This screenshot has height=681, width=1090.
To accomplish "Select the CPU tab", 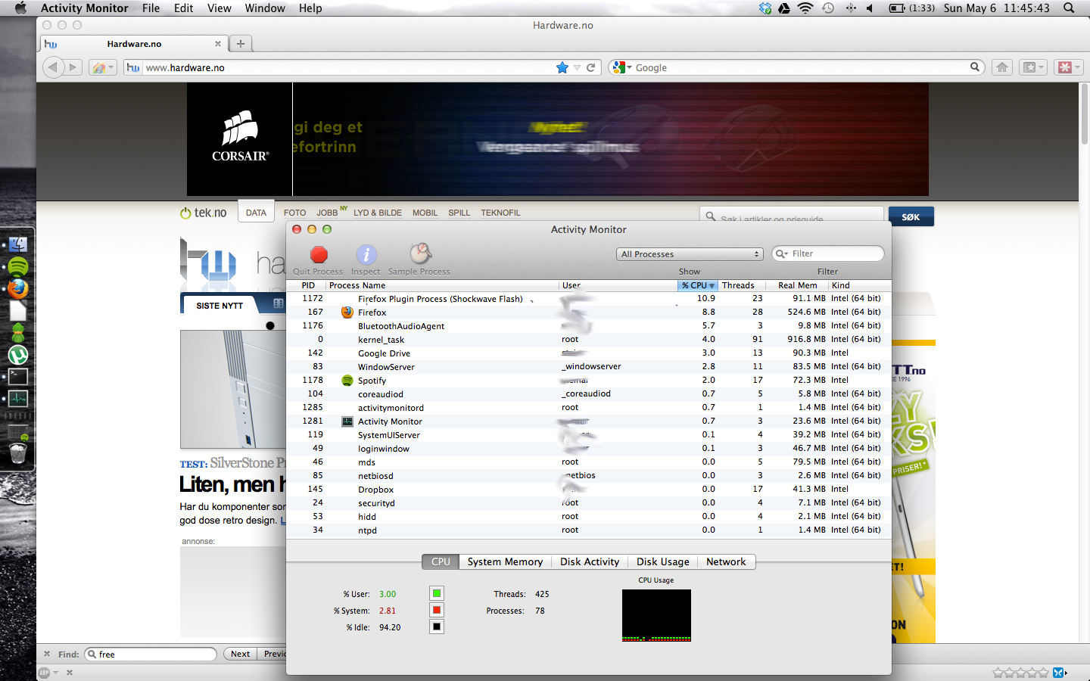I will (x=441, y=561).
